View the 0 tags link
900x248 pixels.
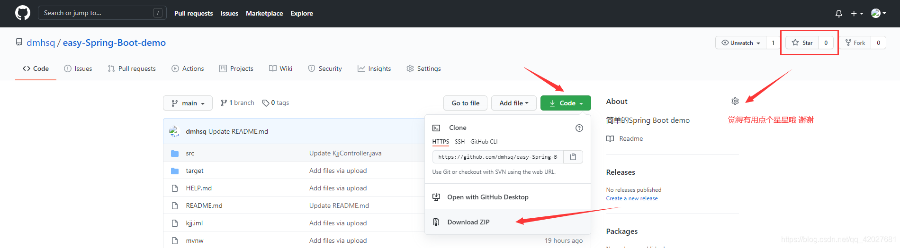click(x=276, y=103)
